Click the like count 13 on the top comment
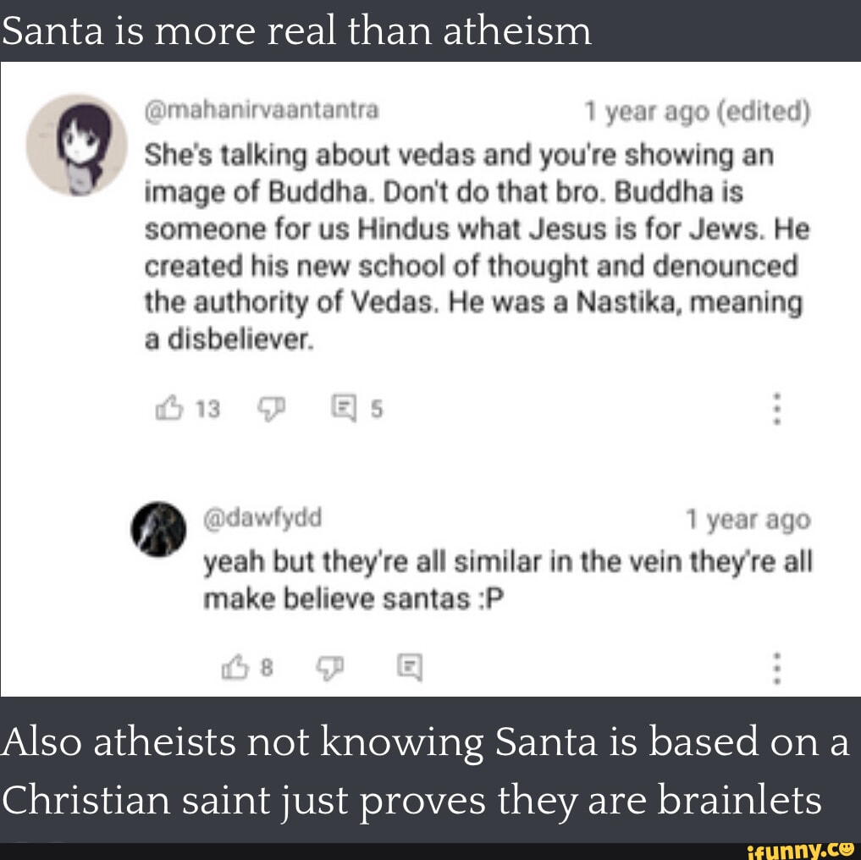This screenshot has width=861, height=860. 208,409
